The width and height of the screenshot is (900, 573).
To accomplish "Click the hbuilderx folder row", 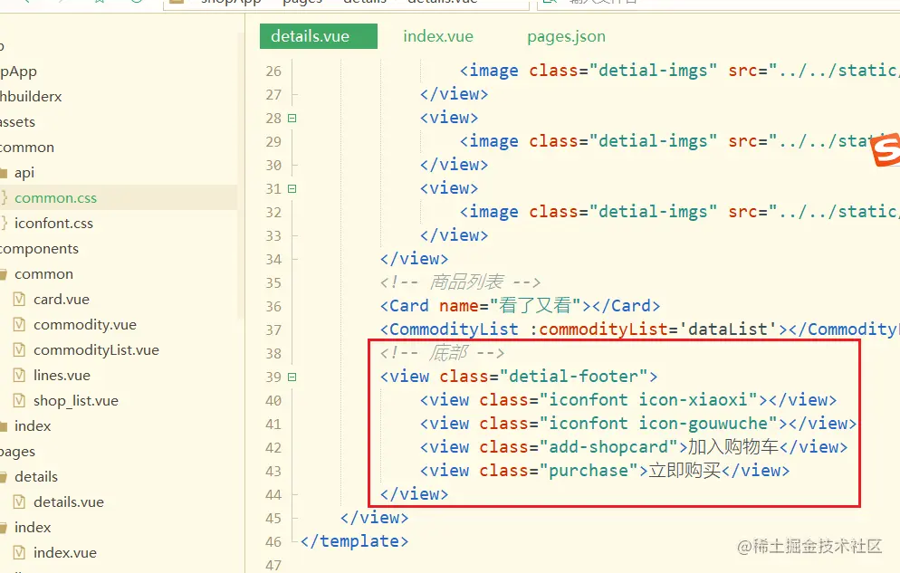I will point(31,96).
